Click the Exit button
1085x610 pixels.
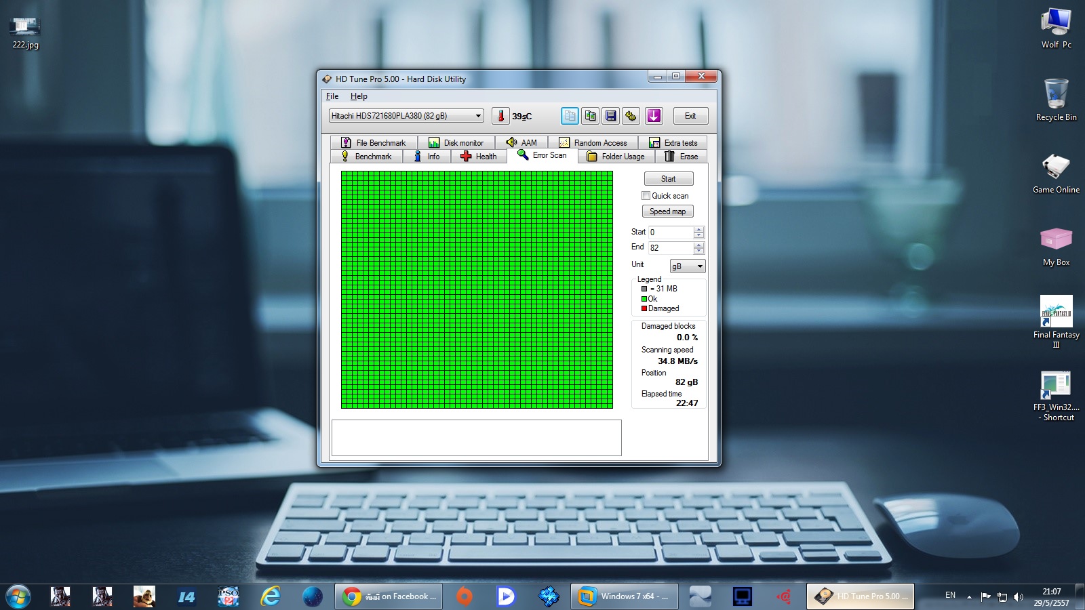(x=690, y=116)
